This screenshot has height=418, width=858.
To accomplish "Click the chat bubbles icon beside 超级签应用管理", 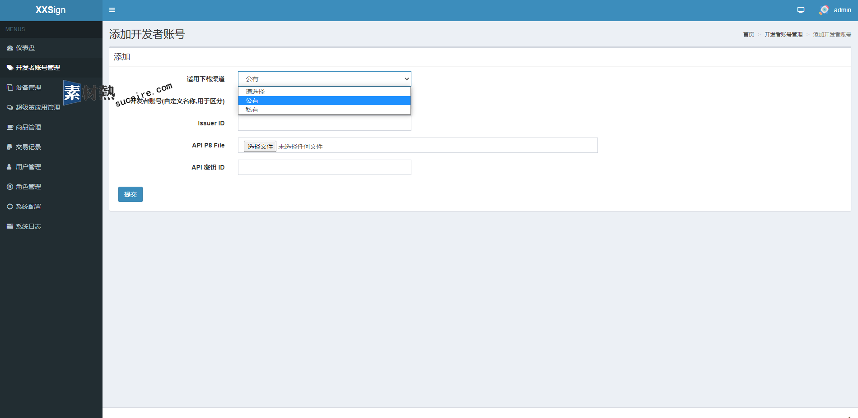I will (x=10, y=107).
